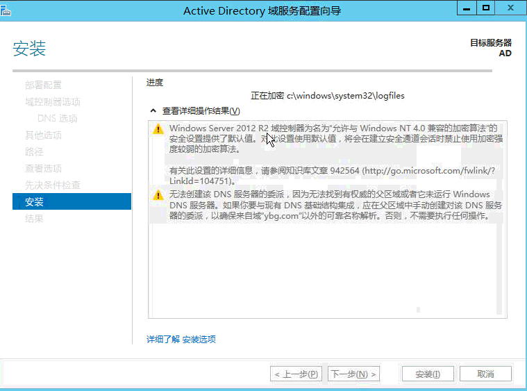Go to 域控制器选项 step in sidebar
527x391 pixels.
point(53,101)
